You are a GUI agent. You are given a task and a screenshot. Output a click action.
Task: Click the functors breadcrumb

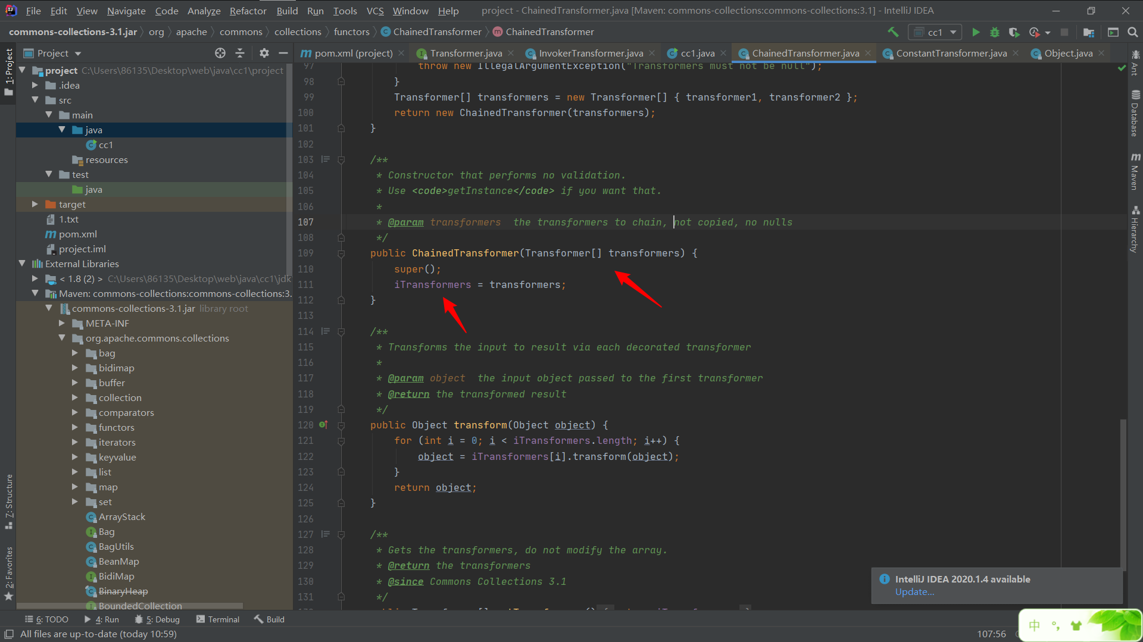click(x=351, y=32)
